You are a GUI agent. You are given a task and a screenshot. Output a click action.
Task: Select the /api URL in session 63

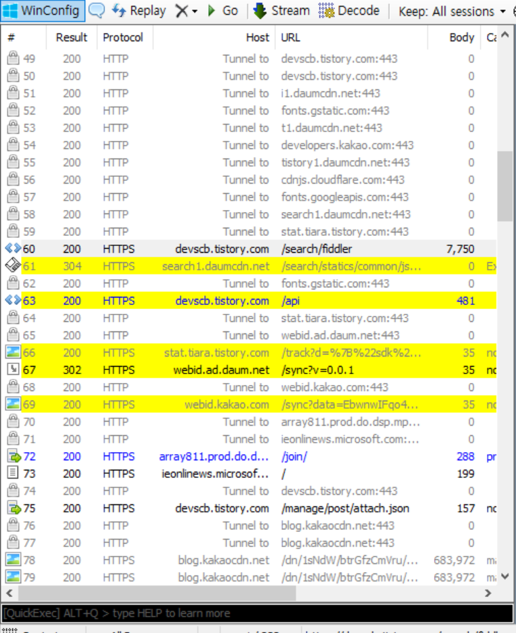290,301
